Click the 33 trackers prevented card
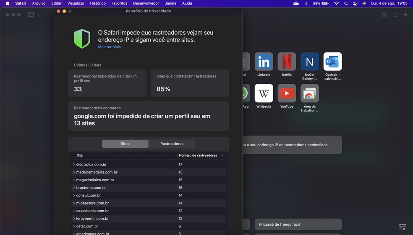Screen dimensions: 413x235 [107, 83]
